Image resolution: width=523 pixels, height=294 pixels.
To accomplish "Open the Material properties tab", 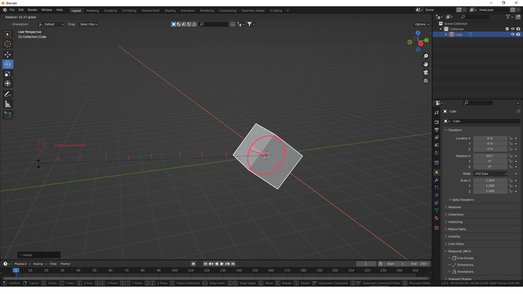I will click(x=437, y=218).
